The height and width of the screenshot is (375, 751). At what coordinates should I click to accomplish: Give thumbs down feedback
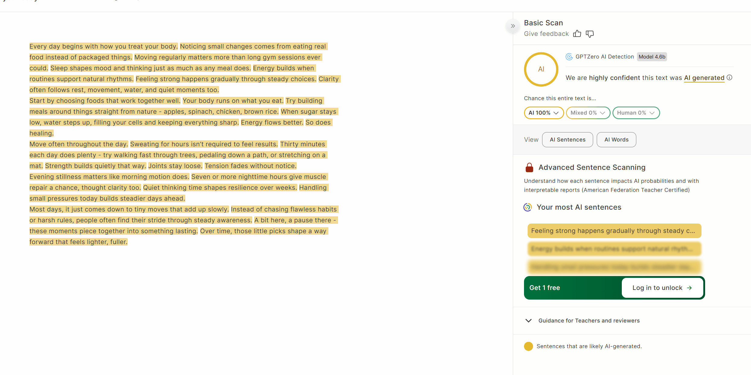pyautogui.click(x=590, y=34)
